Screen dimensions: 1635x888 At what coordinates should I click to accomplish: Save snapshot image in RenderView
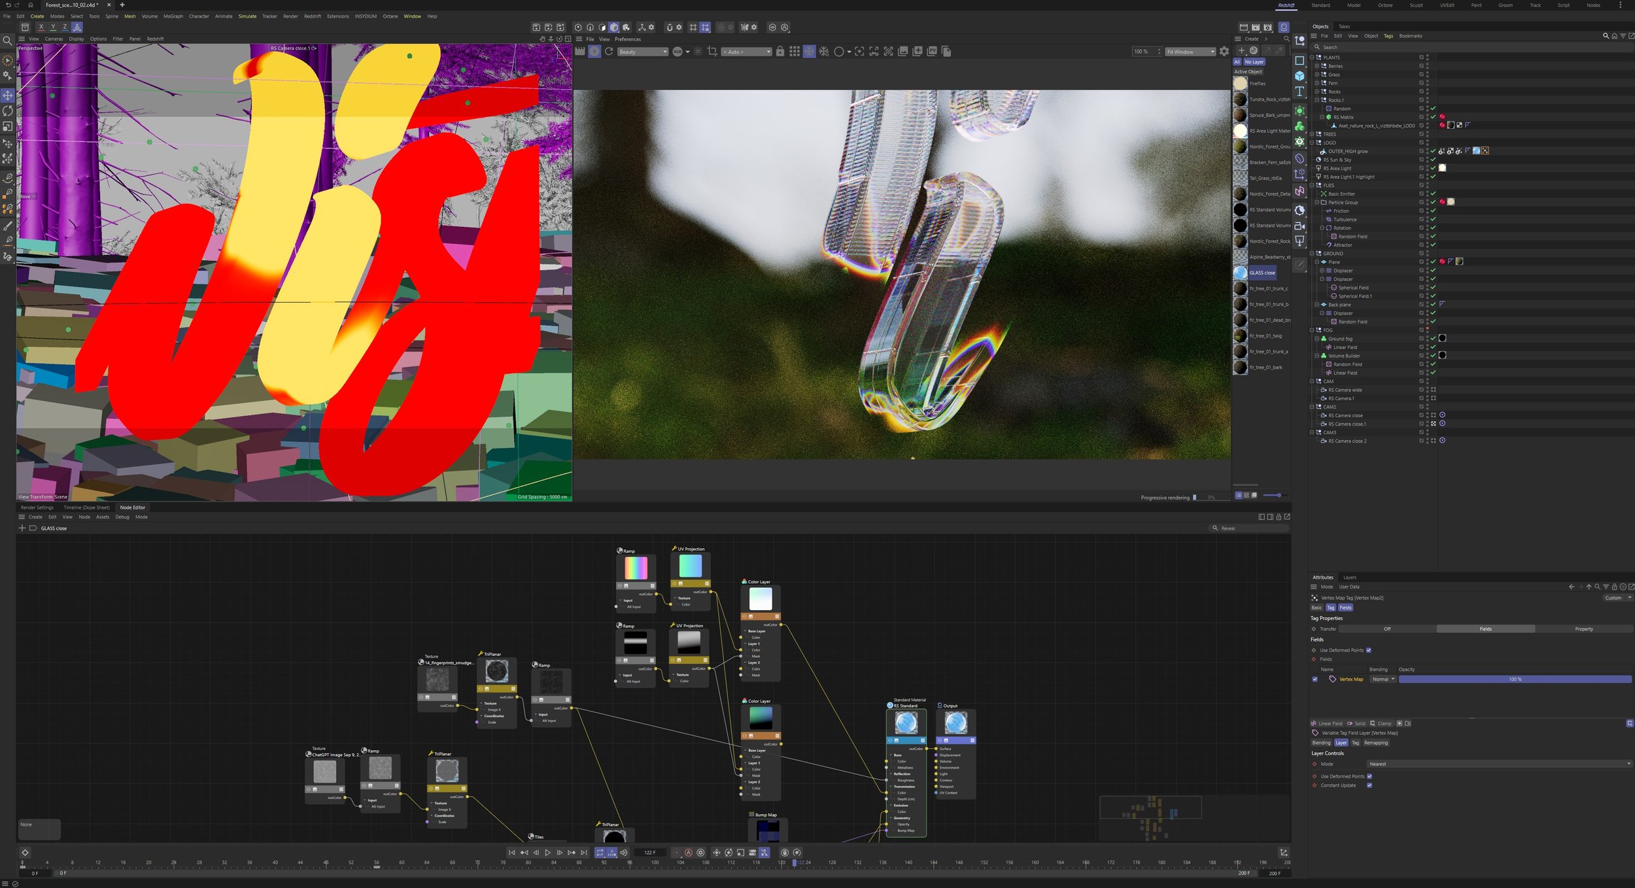(903, 52)
